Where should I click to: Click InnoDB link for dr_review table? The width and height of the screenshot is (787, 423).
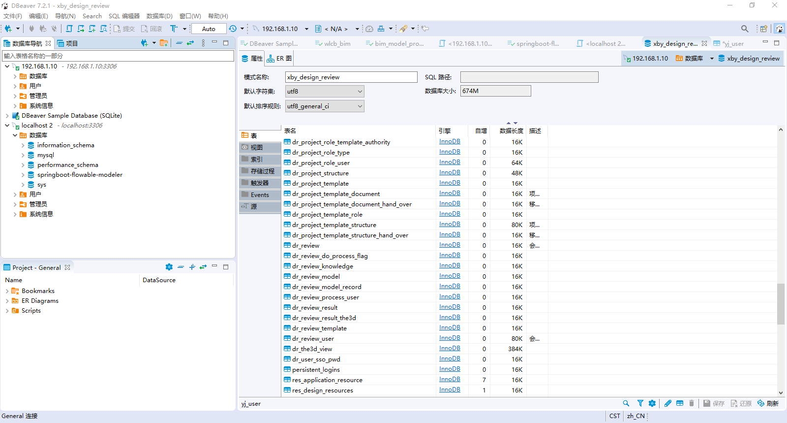(450, 245)
